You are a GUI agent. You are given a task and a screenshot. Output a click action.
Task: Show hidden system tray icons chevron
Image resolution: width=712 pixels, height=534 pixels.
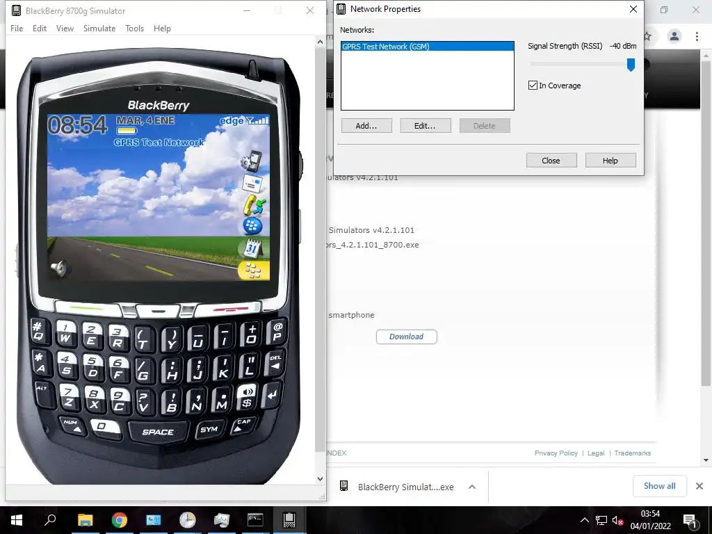point(584,520)
